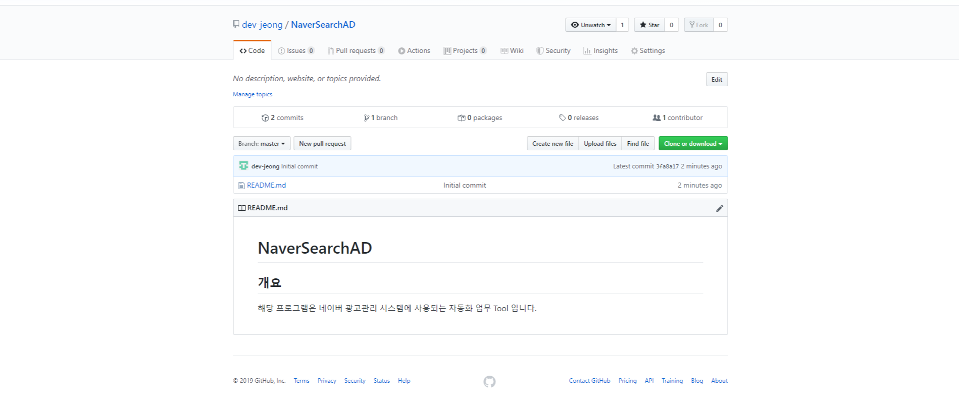Open the stargazers count 0
This screenshot has height=413, width=959.
tap(671, 25)
